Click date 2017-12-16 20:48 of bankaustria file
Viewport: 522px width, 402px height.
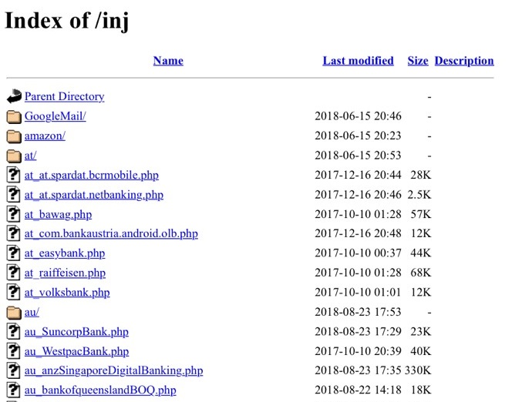359,233
